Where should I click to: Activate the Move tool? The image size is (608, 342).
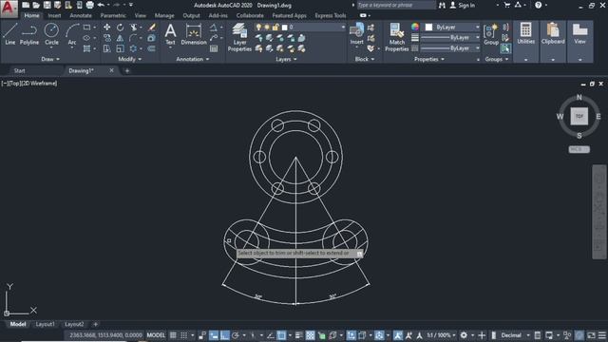pos(106,28)
